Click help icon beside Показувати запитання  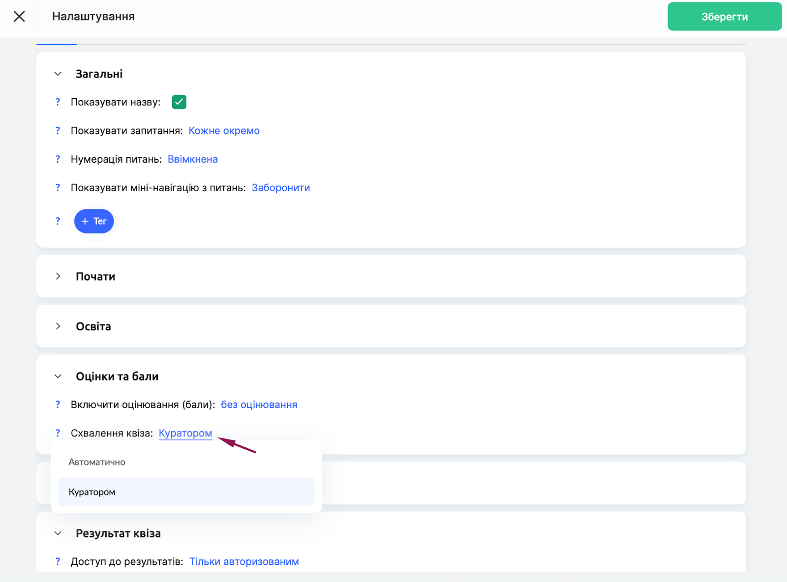point(58,131)
